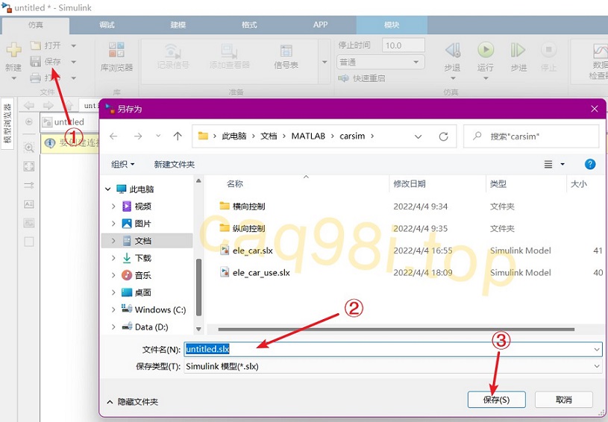Click the search carsim input field

coord(531,136)
